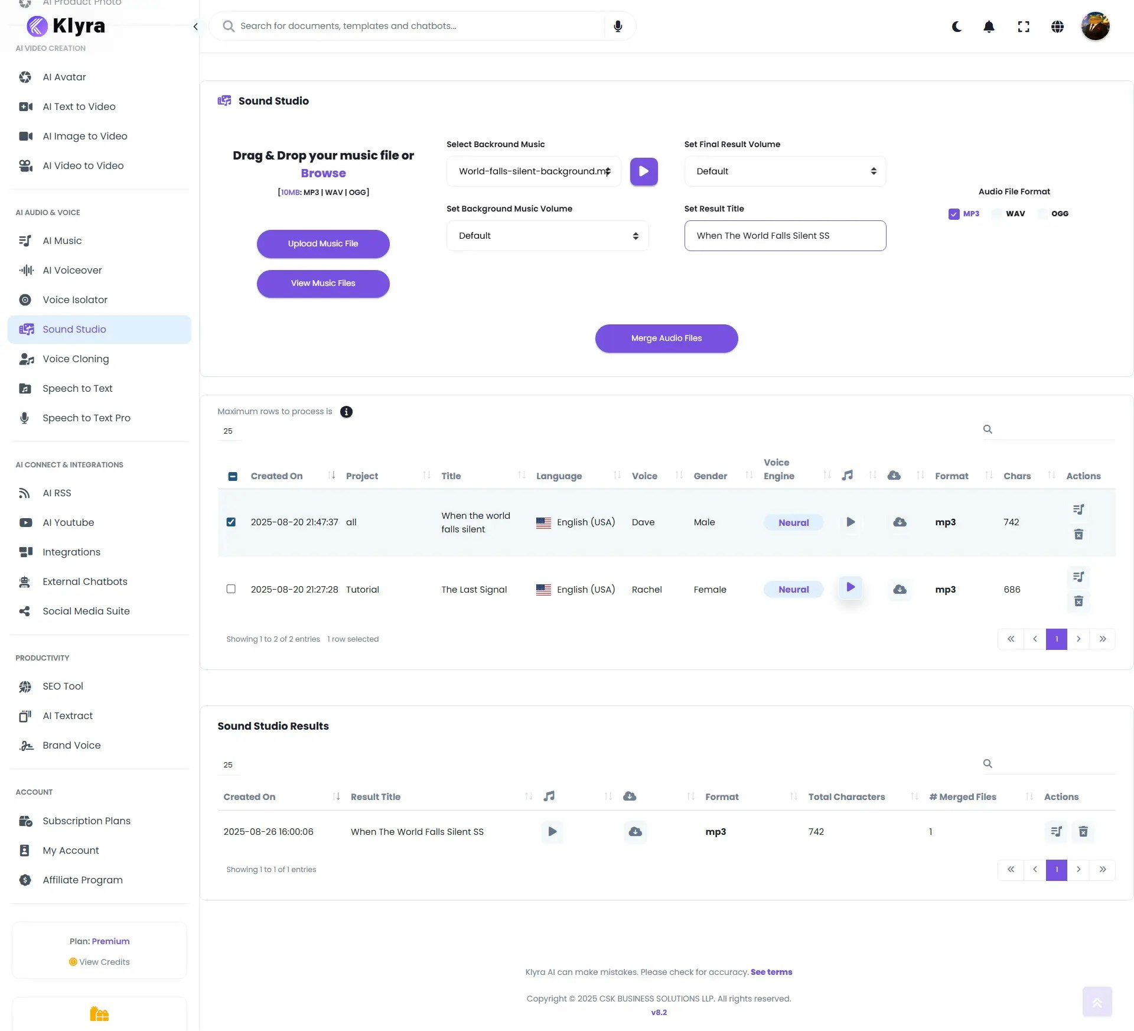Download The Last Signal audio via cloud icon

tap(899, 588)
